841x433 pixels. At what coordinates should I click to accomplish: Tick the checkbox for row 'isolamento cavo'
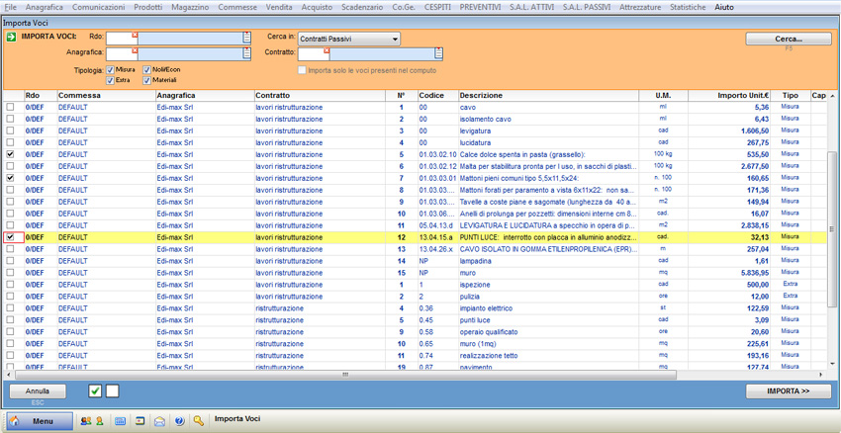coord(10,119)
